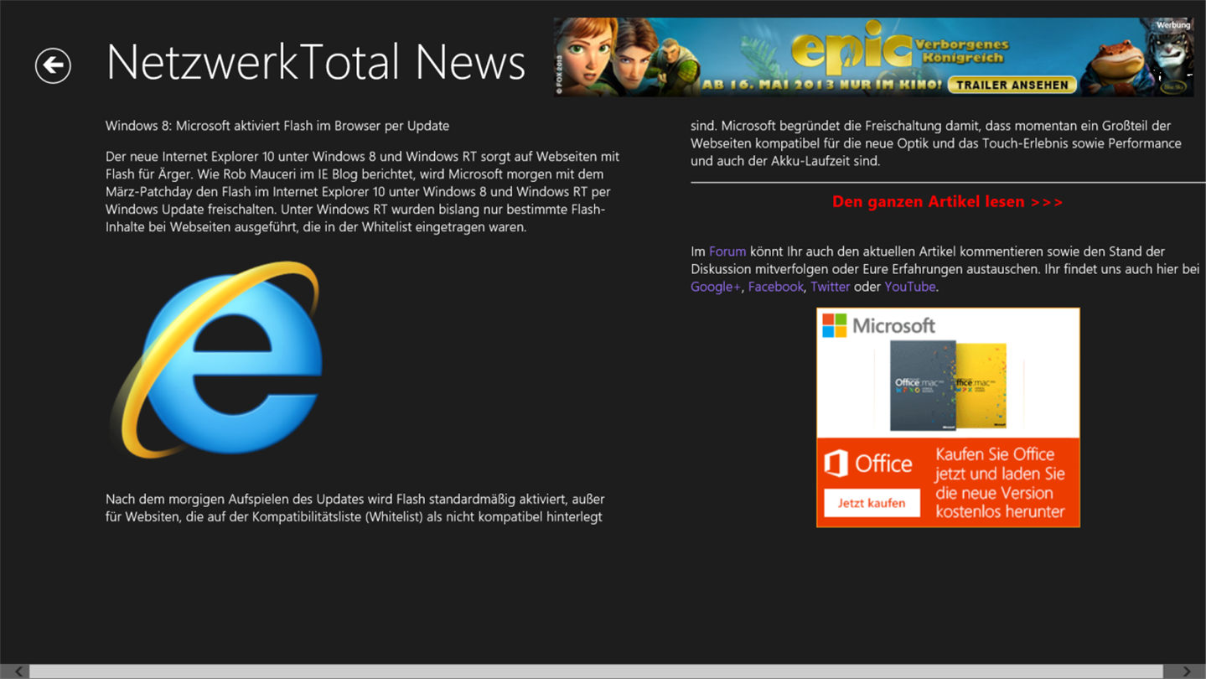1206x679 pixels.
Task: Click the Office for Mac box image
Action: pos(948,385)
